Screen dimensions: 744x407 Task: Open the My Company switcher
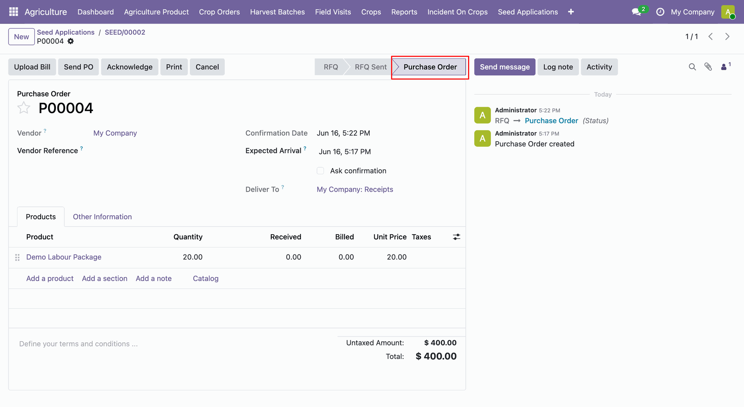692,12
